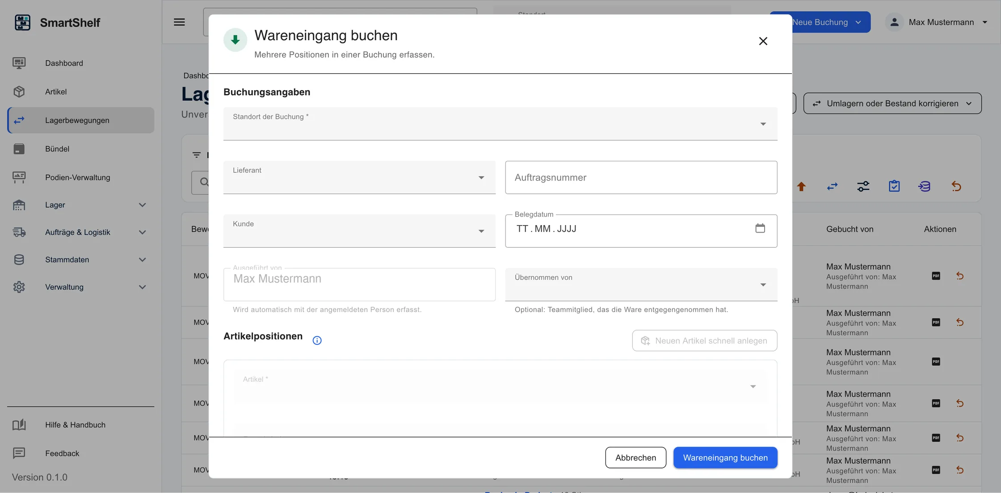Undo the first movement row booking
The height and width of the screenshot is (493, 1001).
(x=960, y=276)
